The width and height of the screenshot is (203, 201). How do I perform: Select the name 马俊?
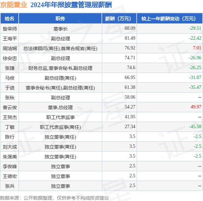pyautogui.click(x=10, y=78)
